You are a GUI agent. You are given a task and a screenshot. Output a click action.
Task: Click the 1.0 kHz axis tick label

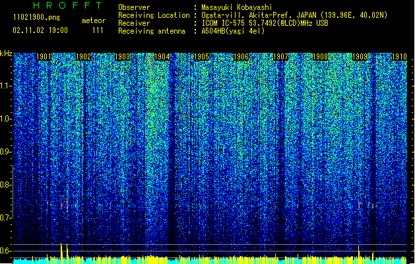(5, 119)
